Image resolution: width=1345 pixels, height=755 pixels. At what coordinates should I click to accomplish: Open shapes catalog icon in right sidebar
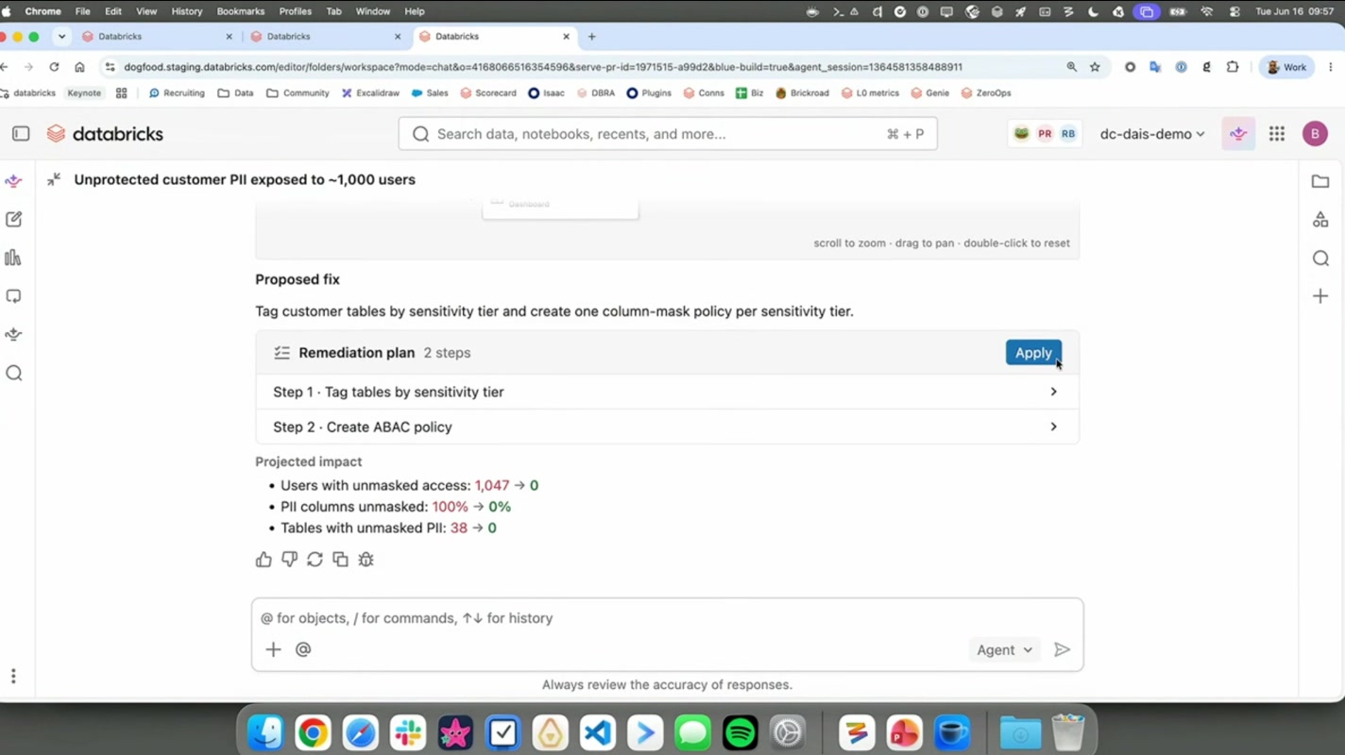[x=1320, y=220]
